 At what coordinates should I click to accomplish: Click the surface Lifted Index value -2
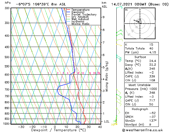[151, 73]
